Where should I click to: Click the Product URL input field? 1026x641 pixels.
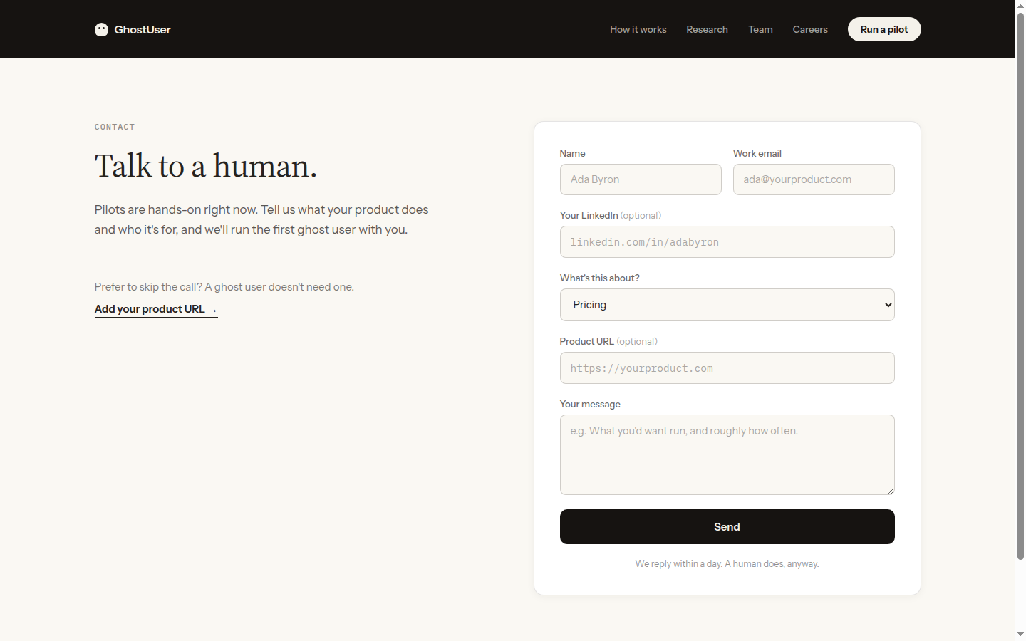point(727,368)
